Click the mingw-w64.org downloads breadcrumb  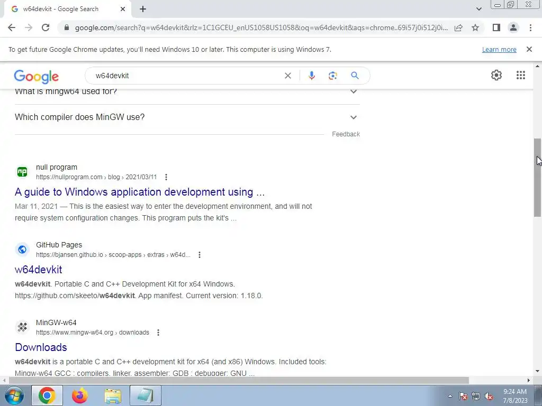(92, 333)
